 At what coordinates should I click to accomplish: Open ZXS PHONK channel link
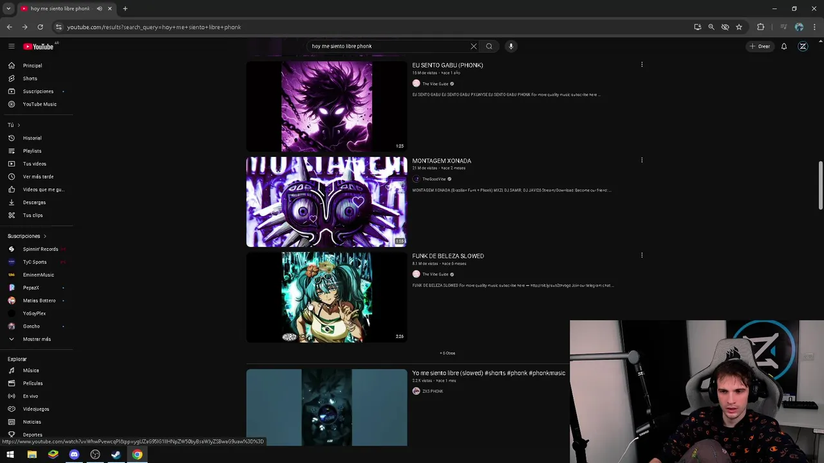[433, 391]
